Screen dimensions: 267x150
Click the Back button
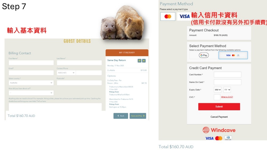click(121, 116)
